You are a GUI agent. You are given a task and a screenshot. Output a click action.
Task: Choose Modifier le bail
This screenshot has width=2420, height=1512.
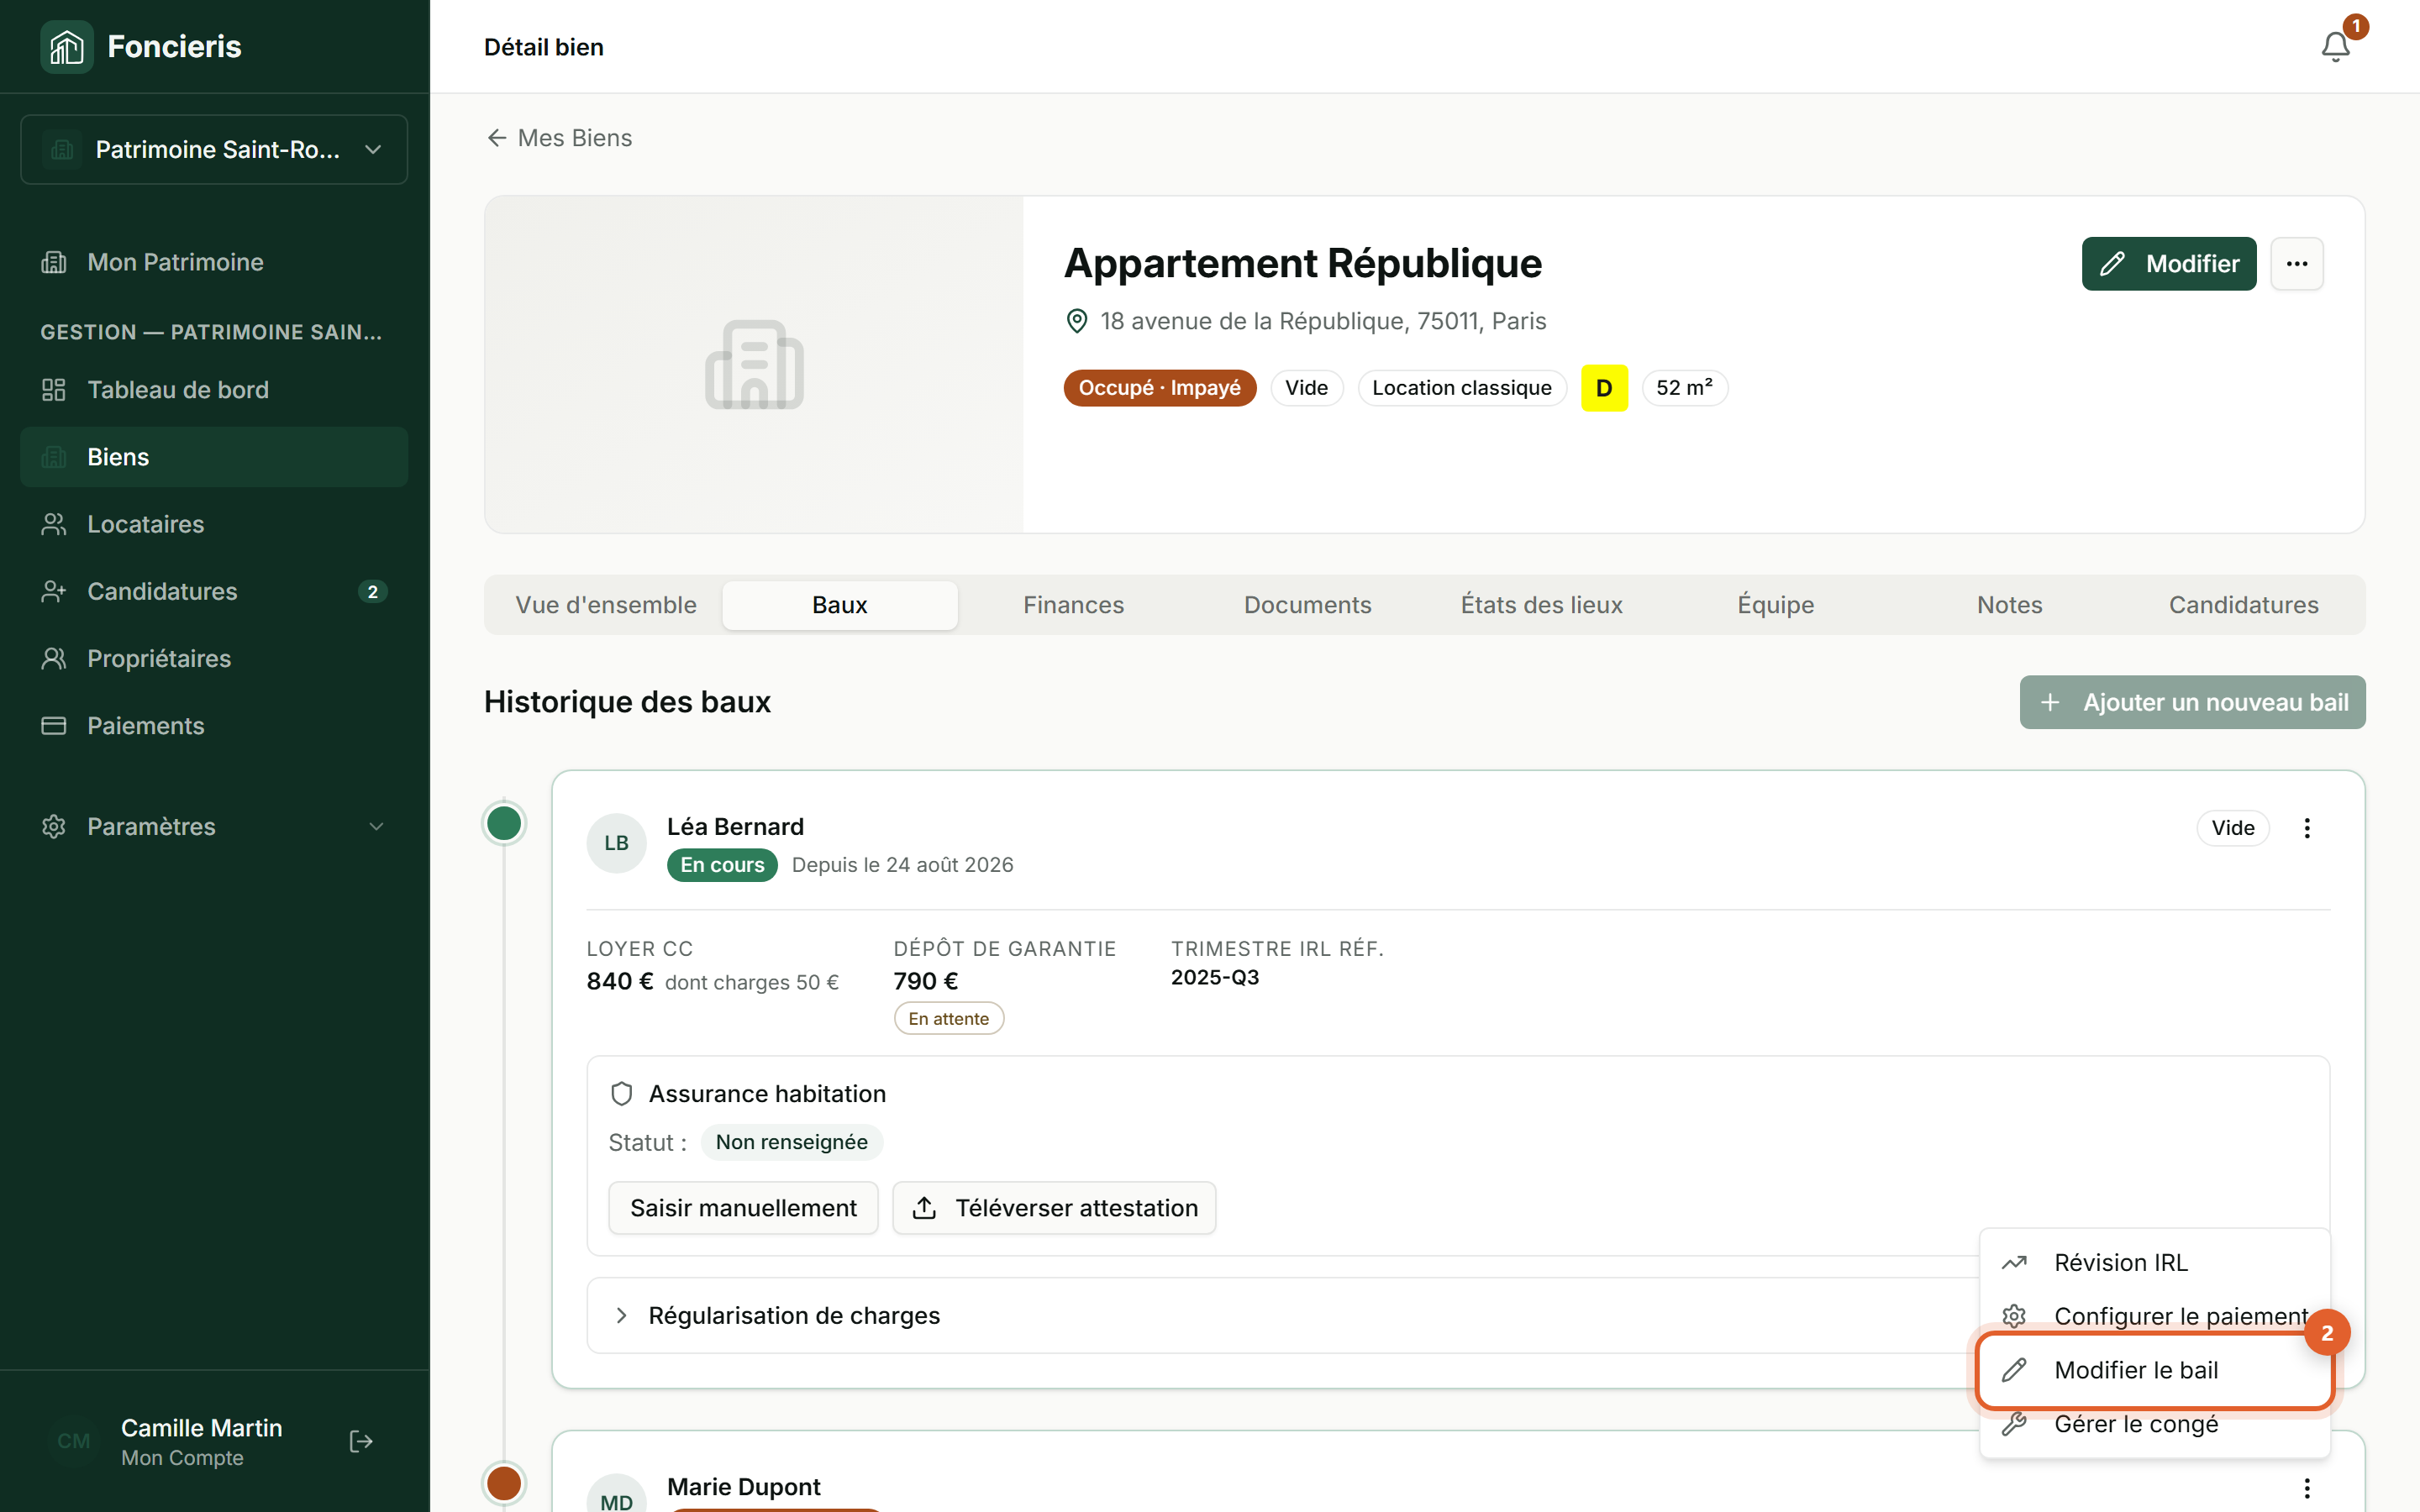(x=2154, y=1370)
